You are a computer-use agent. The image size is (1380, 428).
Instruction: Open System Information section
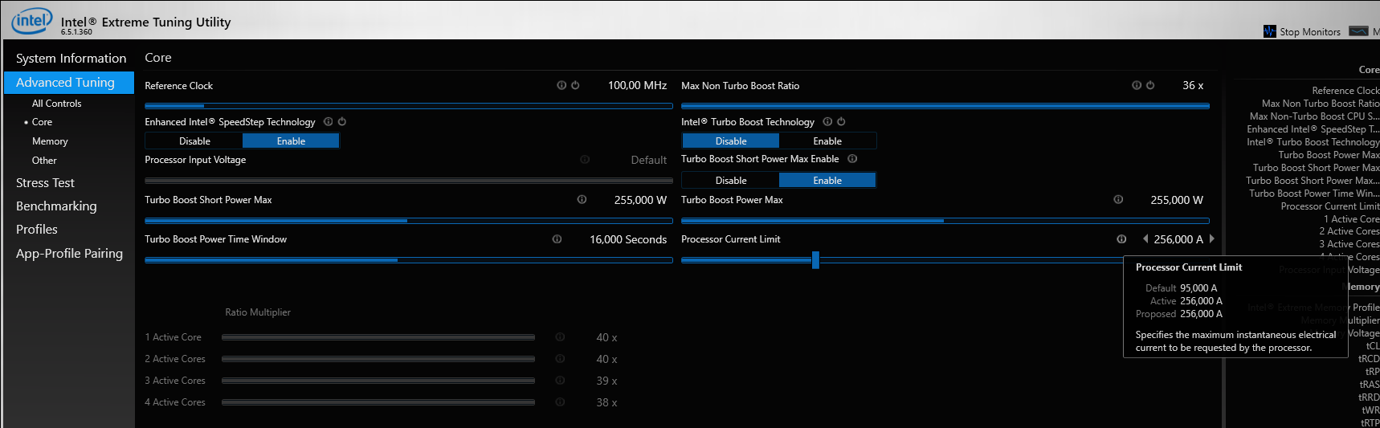71,59
